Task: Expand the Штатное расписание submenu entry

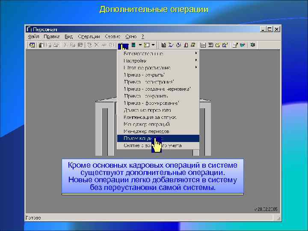Action: [x=158, y=68]
